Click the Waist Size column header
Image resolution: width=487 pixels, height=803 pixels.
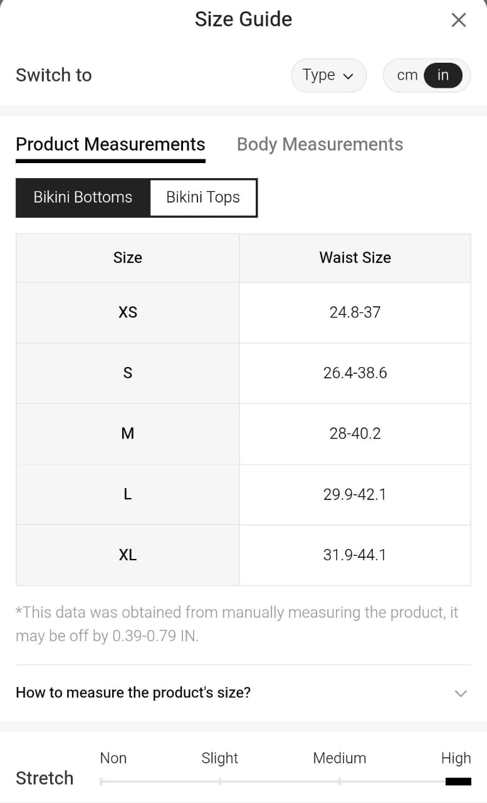[x=355, y=258]
